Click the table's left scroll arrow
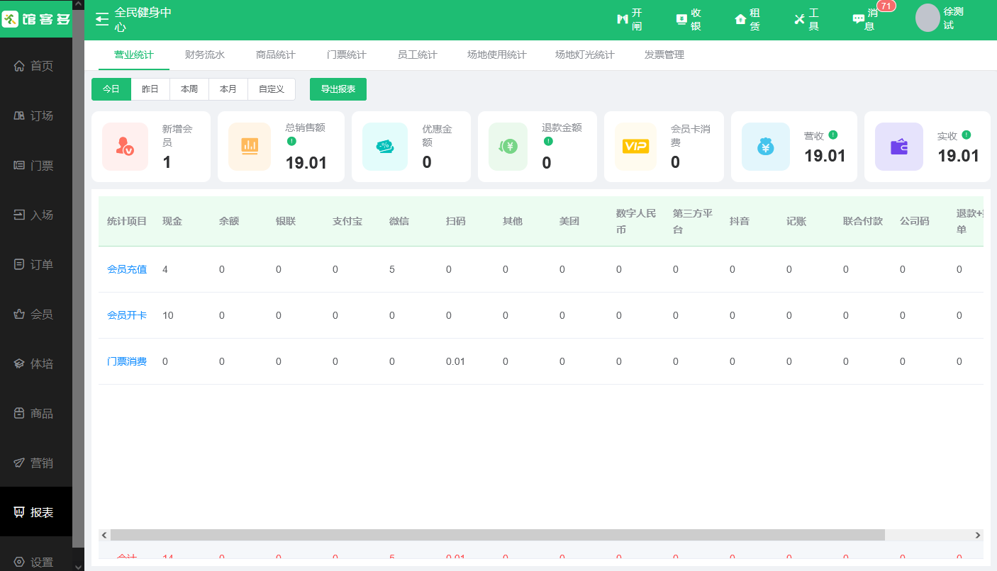 [x=104, y=535]
